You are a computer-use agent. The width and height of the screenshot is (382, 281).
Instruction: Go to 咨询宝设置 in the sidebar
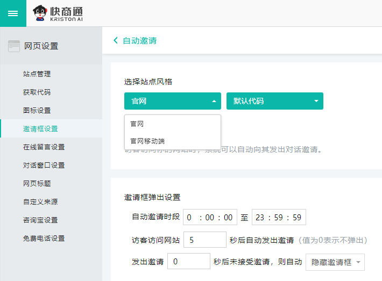40,220
